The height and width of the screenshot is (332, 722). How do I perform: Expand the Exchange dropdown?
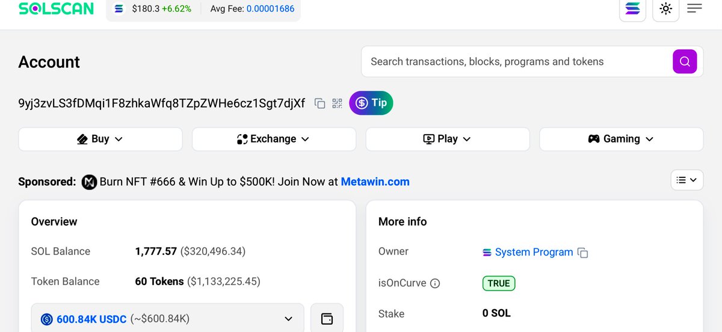coord(274,139)
